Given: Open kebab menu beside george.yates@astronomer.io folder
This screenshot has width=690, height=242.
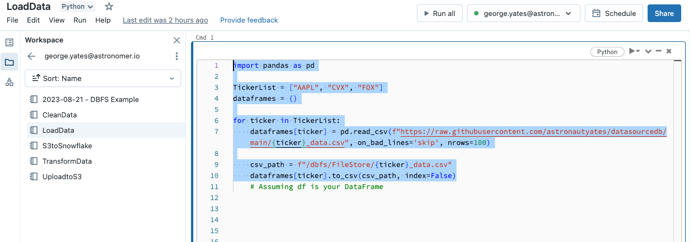Looking at the screenshot, I should tap(177, 56).
